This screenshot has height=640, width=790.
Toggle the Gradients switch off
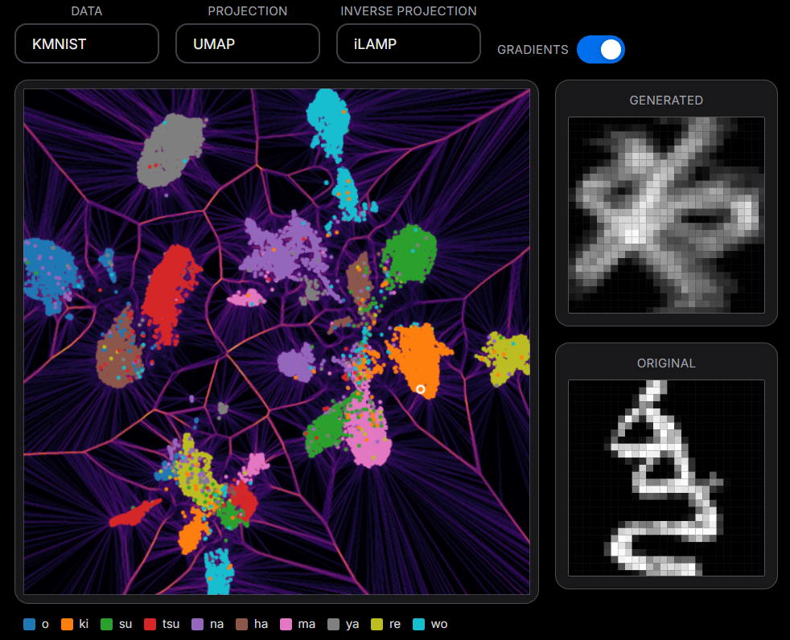pyautogui.click(x=601, y=49)
